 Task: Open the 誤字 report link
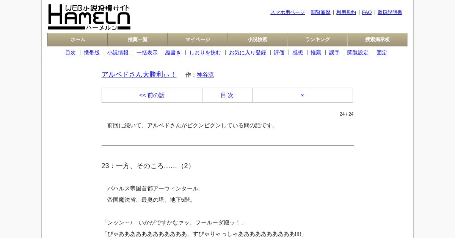click(x=334, y=53)
